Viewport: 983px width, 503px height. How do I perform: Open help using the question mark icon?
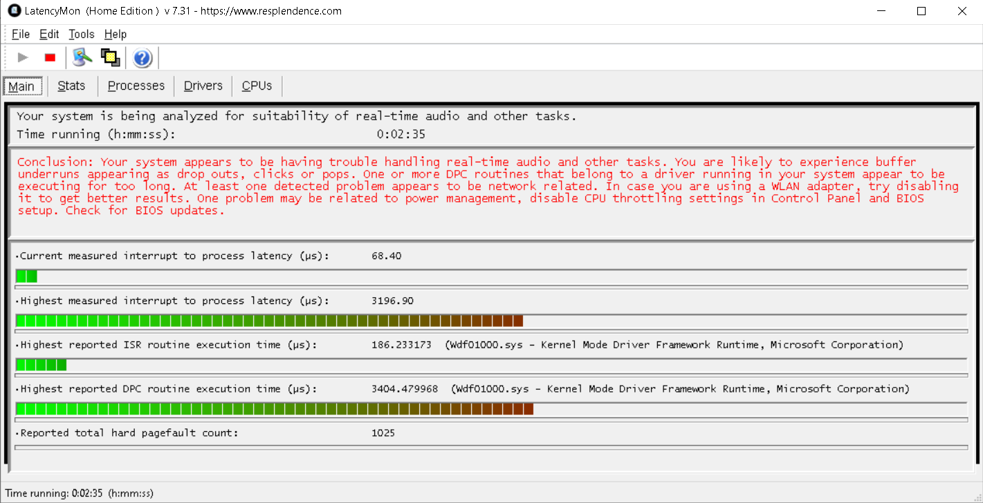(142, 57)
